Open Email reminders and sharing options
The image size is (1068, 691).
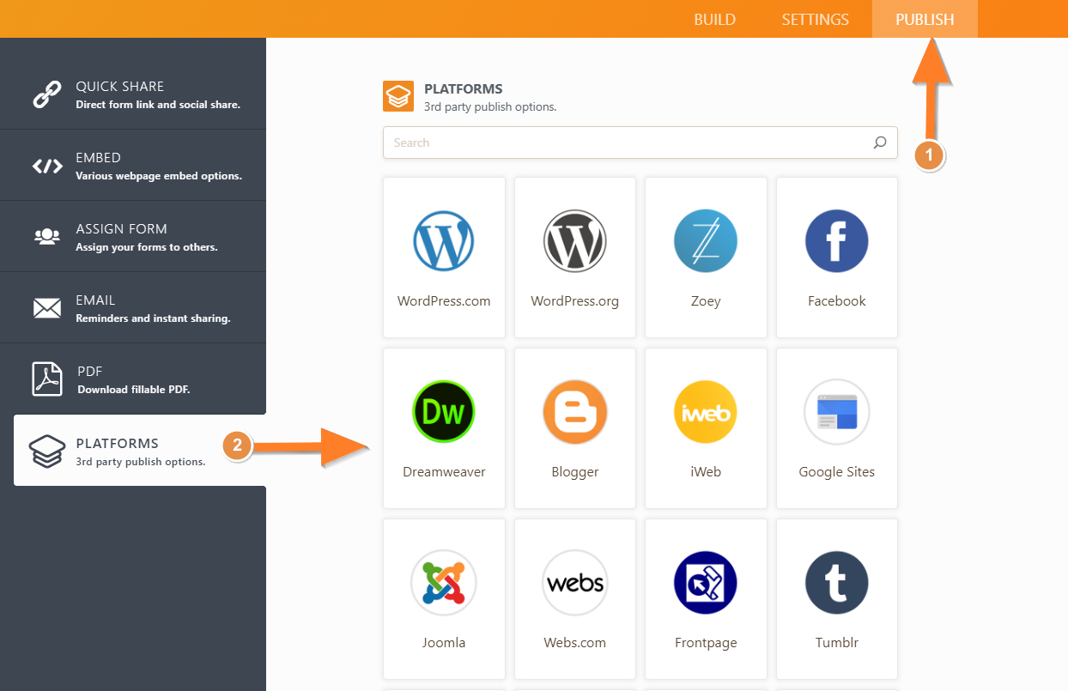133,307
